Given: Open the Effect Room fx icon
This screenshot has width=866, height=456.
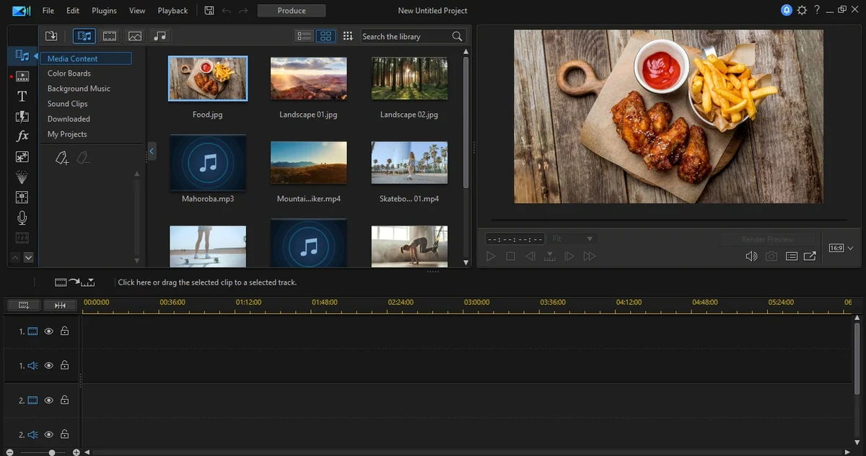Looking at the screenshot, I should [x=22, y=136].
